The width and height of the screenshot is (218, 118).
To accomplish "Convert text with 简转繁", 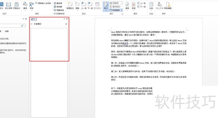I will tap(58, 7).
